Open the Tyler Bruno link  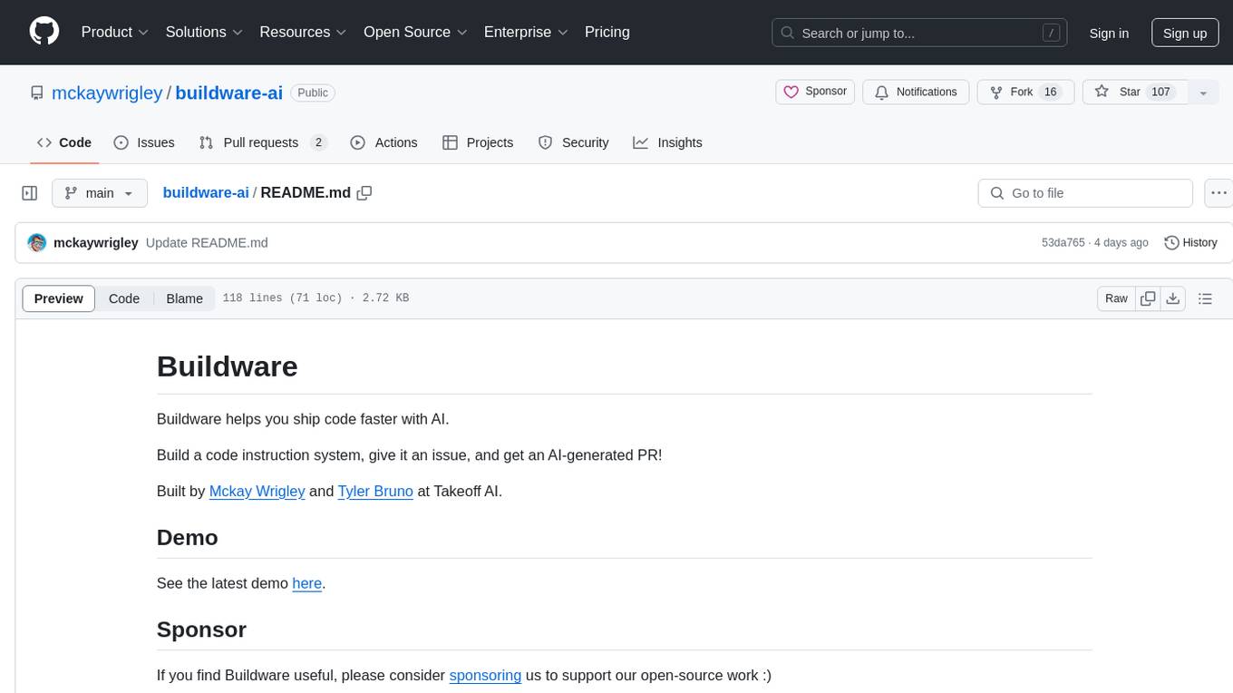coord(375,491)
